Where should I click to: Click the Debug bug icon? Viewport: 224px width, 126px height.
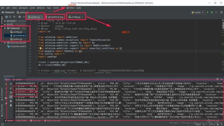point(212,12)
